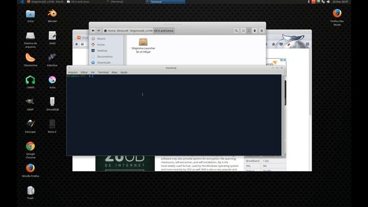The image size is (368, 207).
Task: Open the network indicator in system tray
Action: (x=323, y=2)
